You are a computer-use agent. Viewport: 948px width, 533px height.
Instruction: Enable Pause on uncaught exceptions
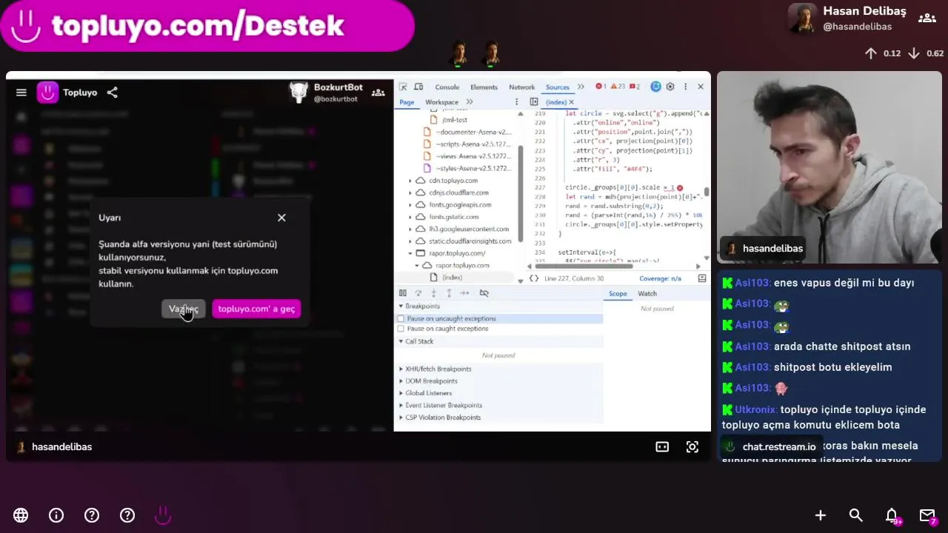click(x=401, y=319)
